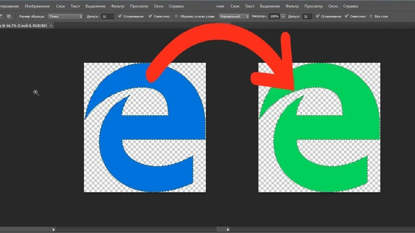415x233 pixels.
Task: Open Фильтр menu in green-logo window
Action: coord(292,6)
